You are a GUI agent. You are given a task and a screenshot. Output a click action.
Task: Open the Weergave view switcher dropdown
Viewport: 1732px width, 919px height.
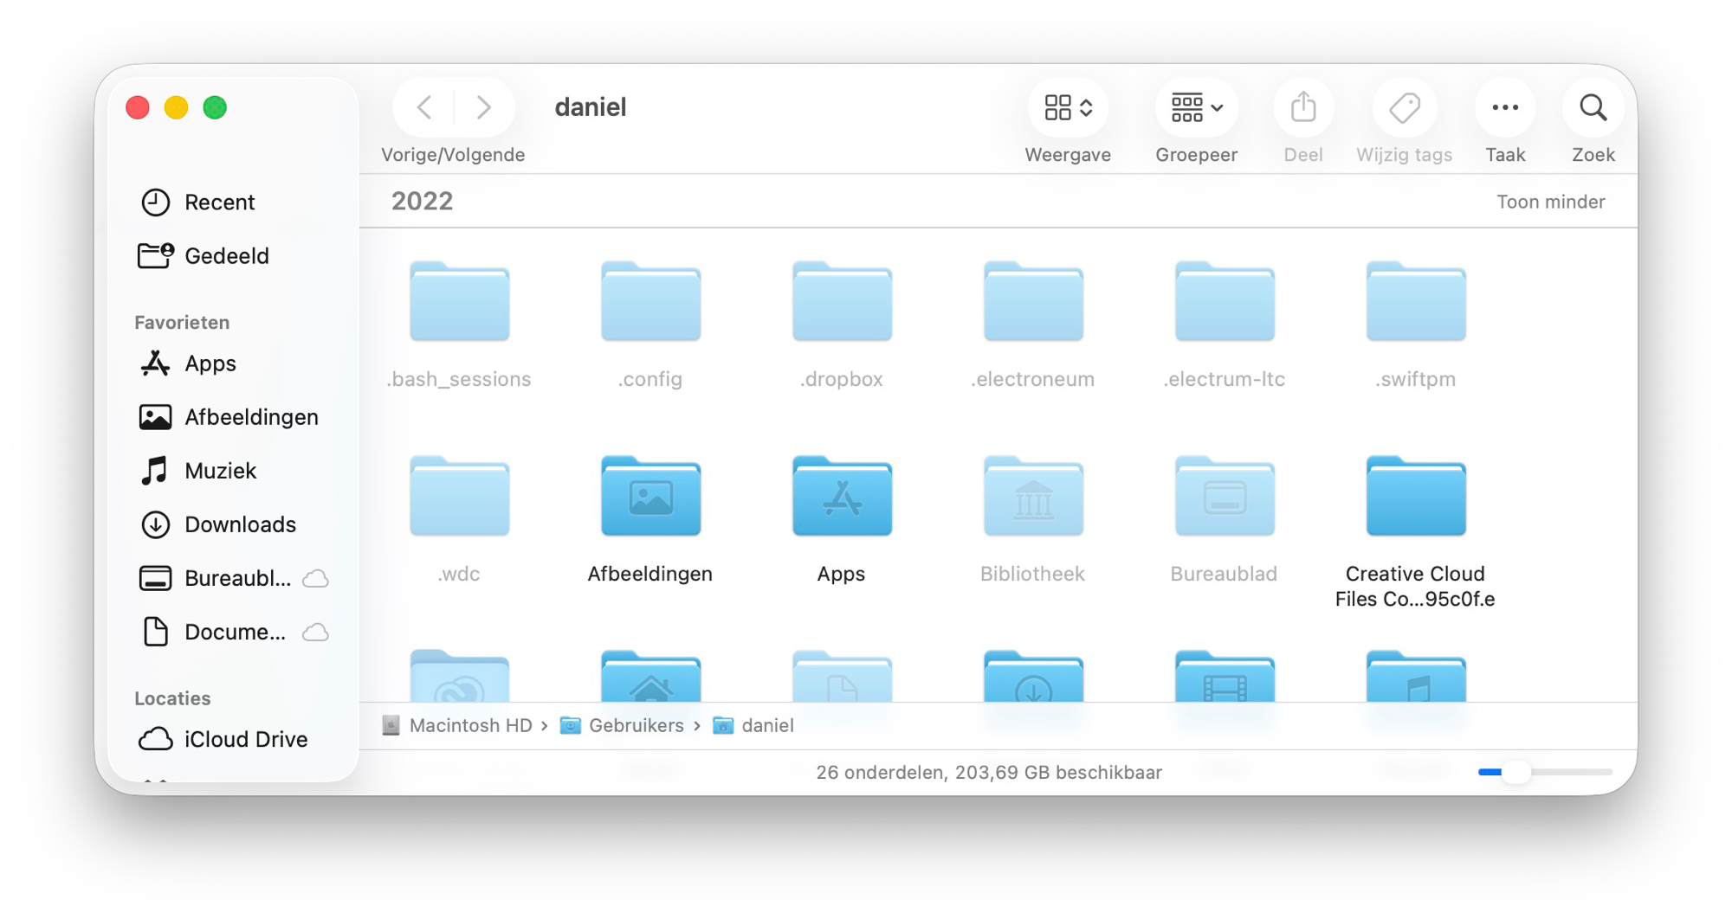pyautogui.click(x=1068, y=108)
